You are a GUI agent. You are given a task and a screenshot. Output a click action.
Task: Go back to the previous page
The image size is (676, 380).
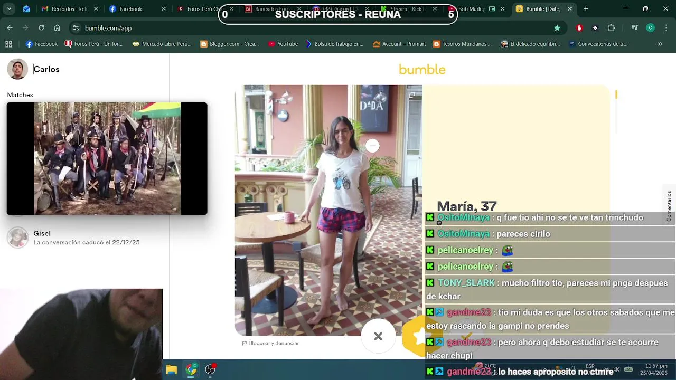tap(10, 28)
